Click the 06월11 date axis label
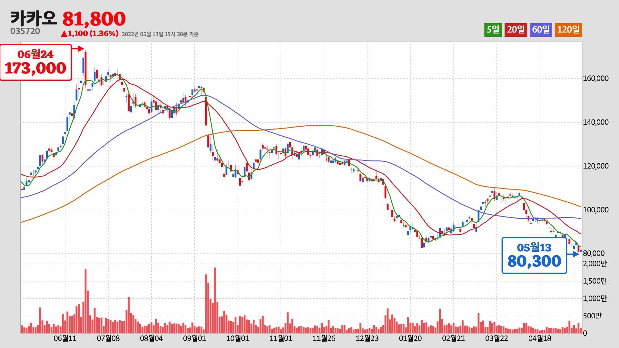The height and width of the screenshot is (348, 619). click(65, 339)
